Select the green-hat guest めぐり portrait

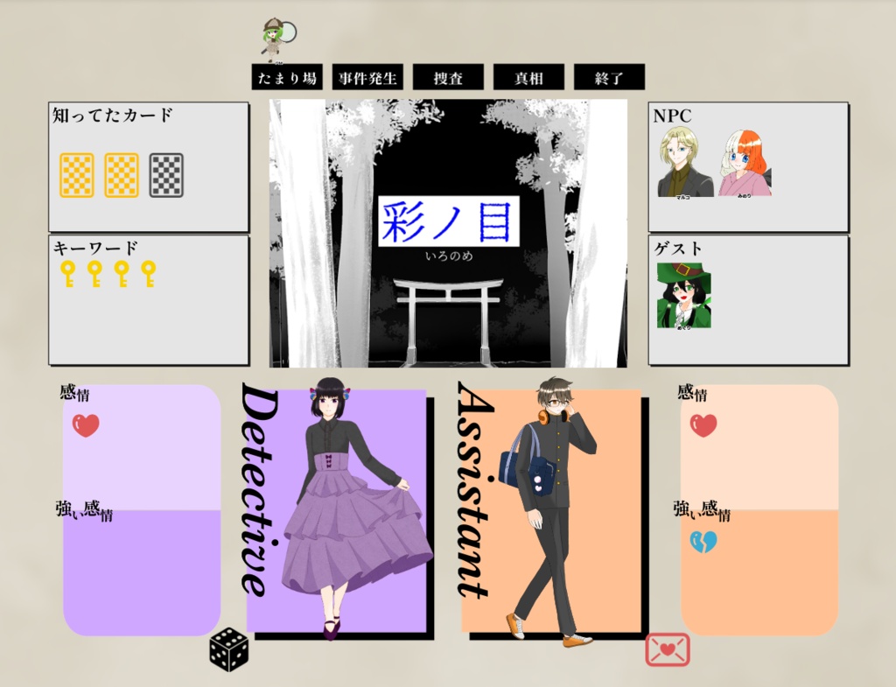tap(683, 296)
